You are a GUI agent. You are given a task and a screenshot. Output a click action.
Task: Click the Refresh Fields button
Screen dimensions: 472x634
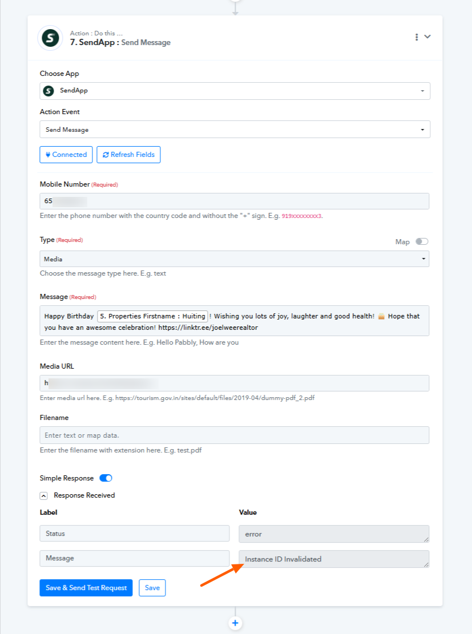tap(128, 155)
